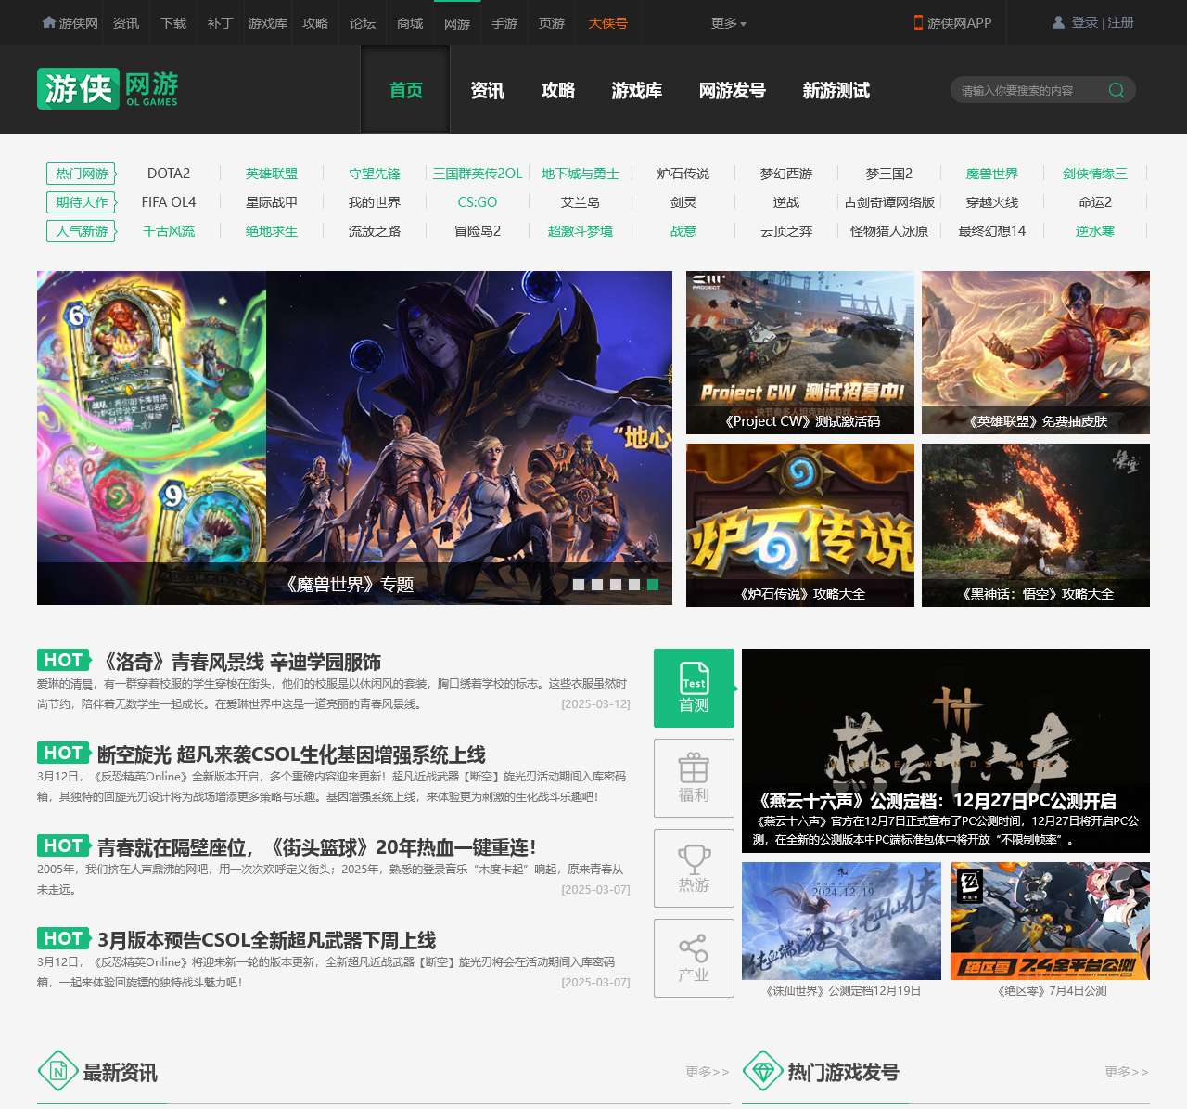Viewport: 1187px width, 1109px height.
Task: Open the CS:GO game link
Action: 478,202
